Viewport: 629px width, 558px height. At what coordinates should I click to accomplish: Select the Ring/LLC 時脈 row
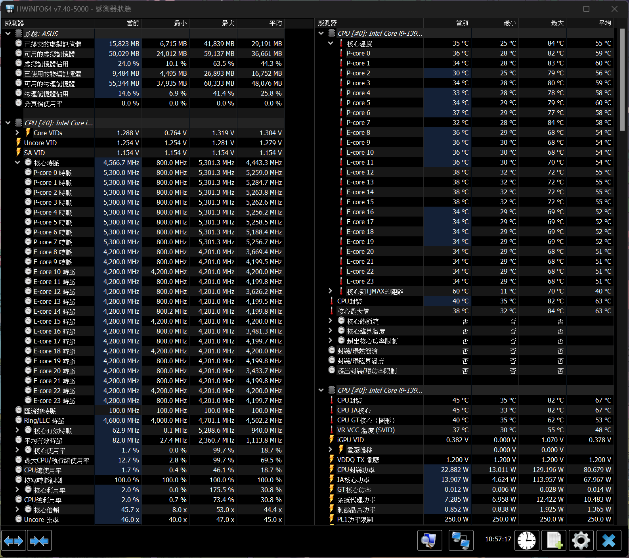[x=44, y=420]
